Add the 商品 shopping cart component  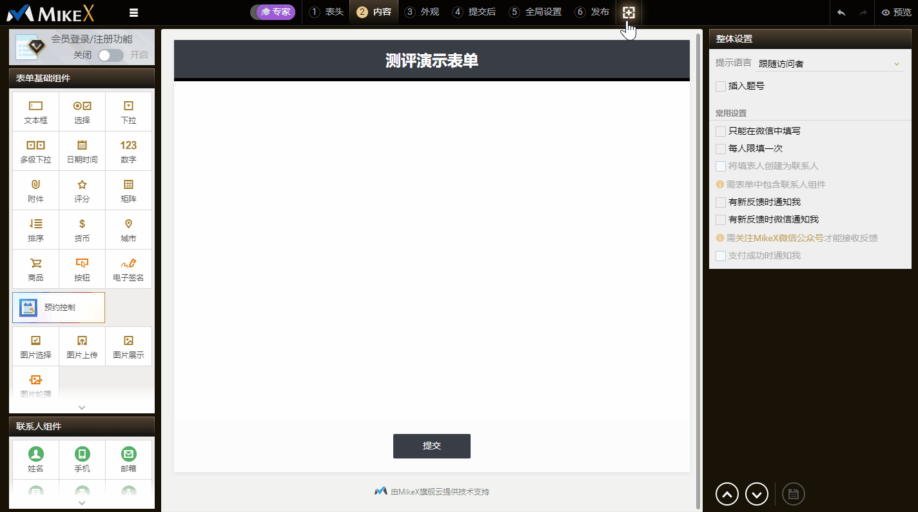(x=35, y=269)
